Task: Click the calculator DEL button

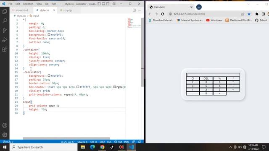Action: point(206,78)
